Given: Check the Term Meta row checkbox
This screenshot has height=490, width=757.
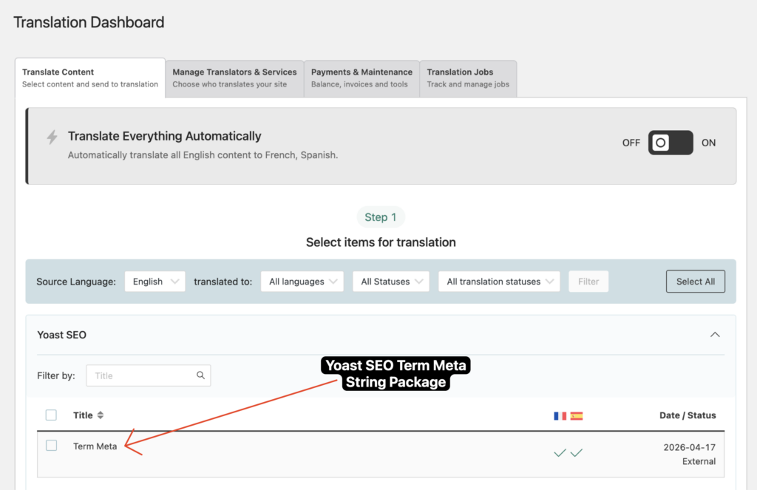Looking at the screenshot, I should click(x=51, y=445).
